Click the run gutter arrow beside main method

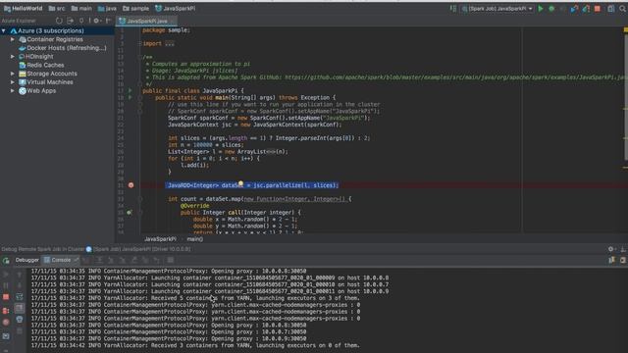tap(131, 98)
